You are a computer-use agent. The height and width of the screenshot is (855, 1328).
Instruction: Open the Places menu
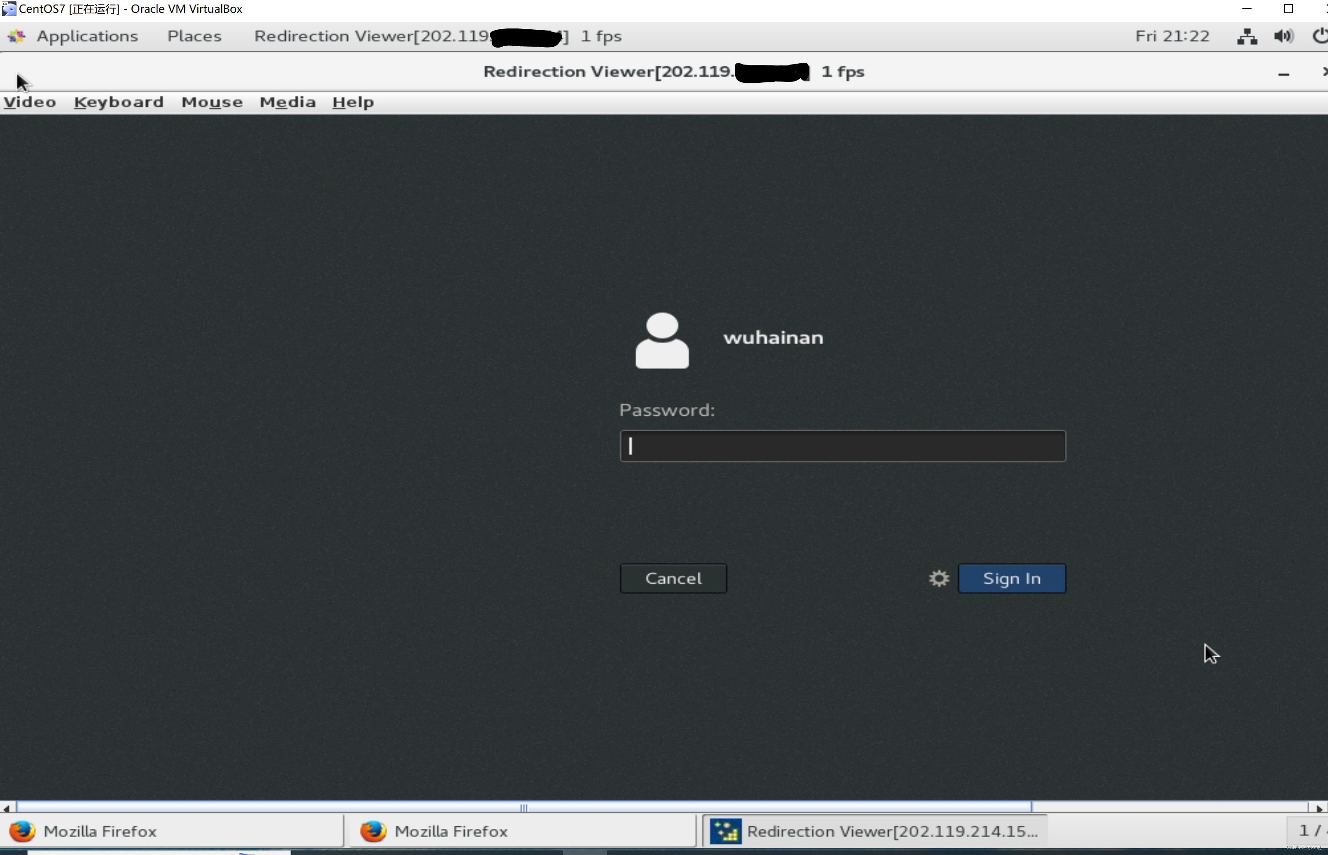(x=194, y=37)
